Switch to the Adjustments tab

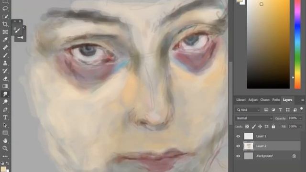253,100
